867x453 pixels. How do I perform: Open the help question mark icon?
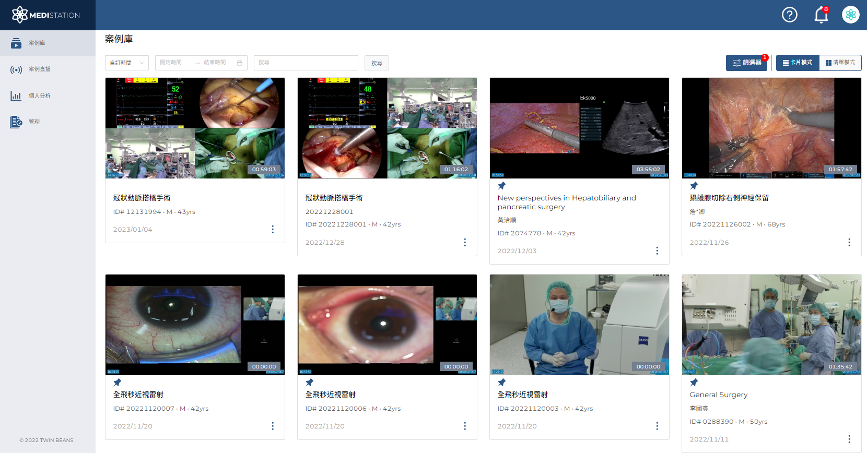pos(789,15)
